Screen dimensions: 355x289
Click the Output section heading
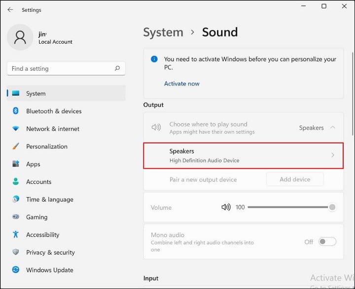point(153,105)
